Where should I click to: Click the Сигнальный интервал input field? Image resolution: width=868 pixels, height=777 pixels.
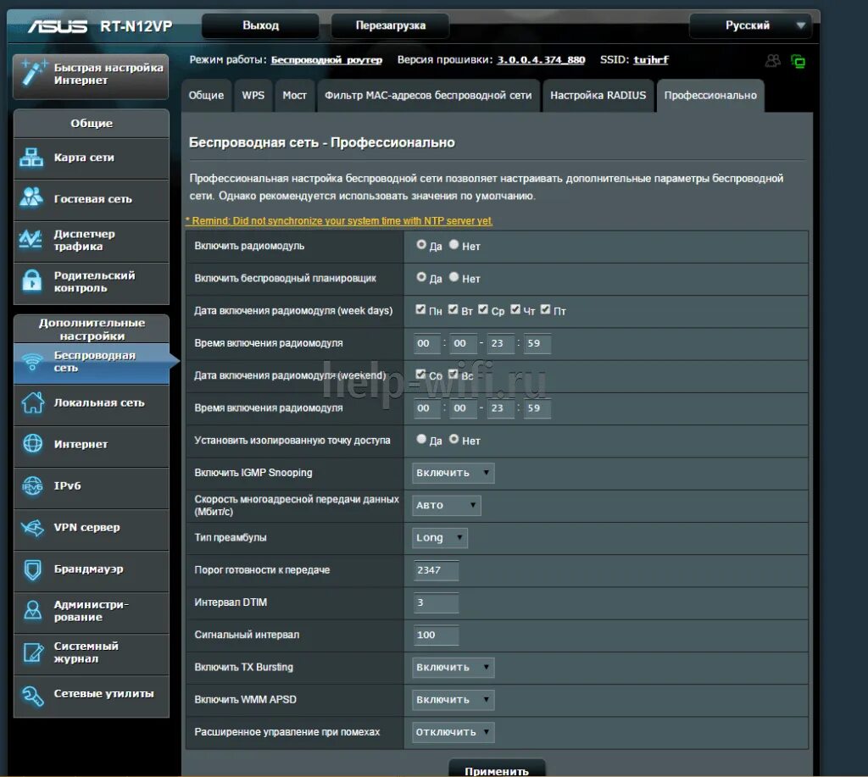436,635
